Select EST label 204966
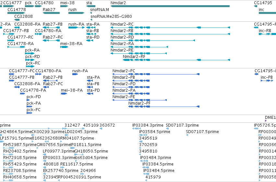Viewport: 276px width, 182px height. pyautogui.click(x=88, y=170)
